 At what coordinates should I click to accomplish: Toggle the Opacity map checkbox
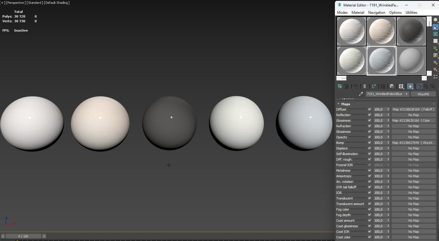tap(369, 137)
